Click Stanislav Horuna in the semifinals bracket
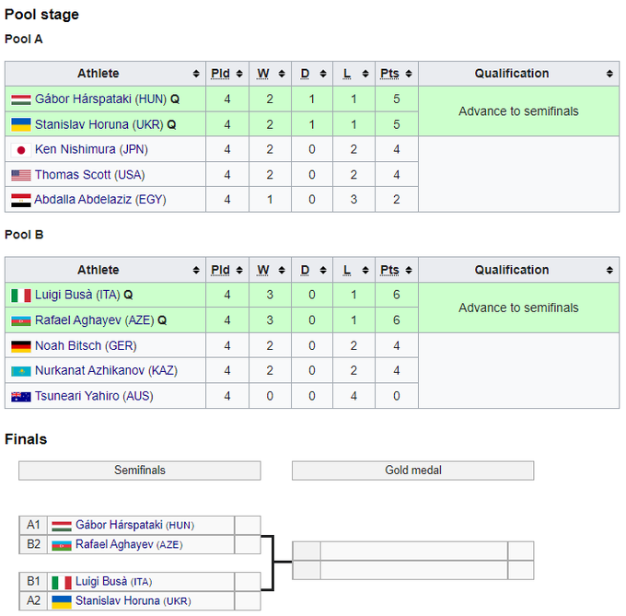This screenshot has height=616, width=626. [118, 601]
